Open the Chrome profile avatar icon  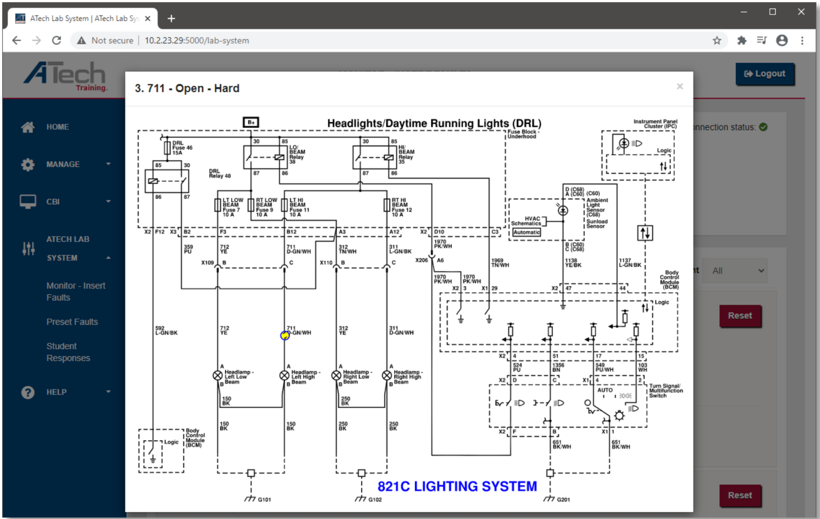[782, 41]
